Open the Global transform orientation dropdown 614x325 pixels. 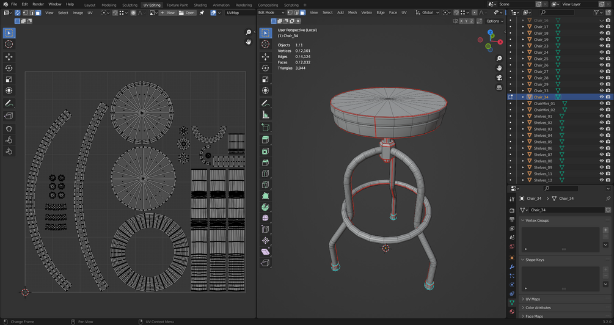tap(428, 13)
